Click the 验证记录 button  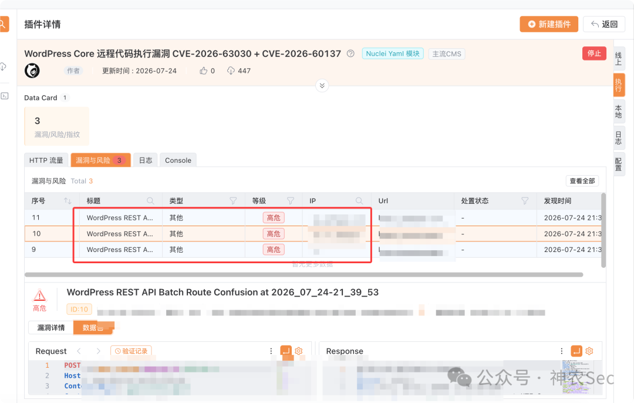[131, 351]
